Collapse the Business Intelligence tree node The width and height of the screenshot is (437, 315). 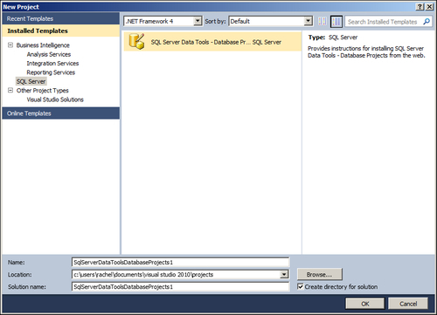pyautogui.click(x=10, y=45)
